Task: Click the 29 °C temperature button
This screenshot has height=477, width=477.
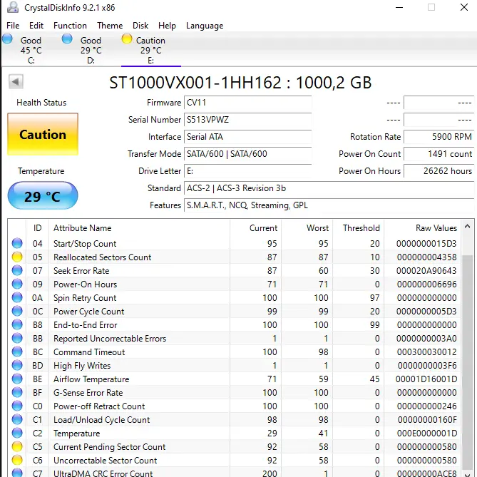Action: pyautogui.click(x=43, y=196)
